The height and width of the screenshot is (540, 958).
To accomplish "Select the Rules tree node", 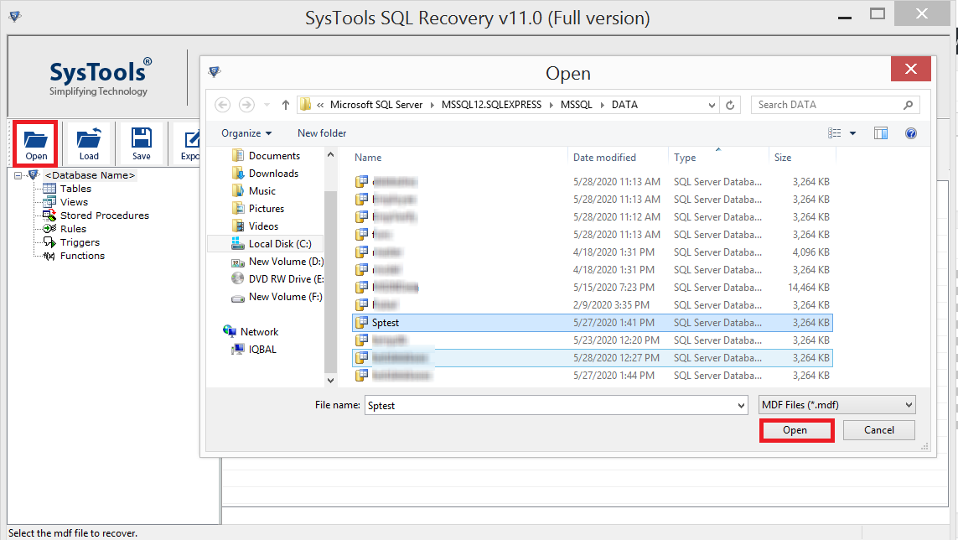I will click(73, 229).
